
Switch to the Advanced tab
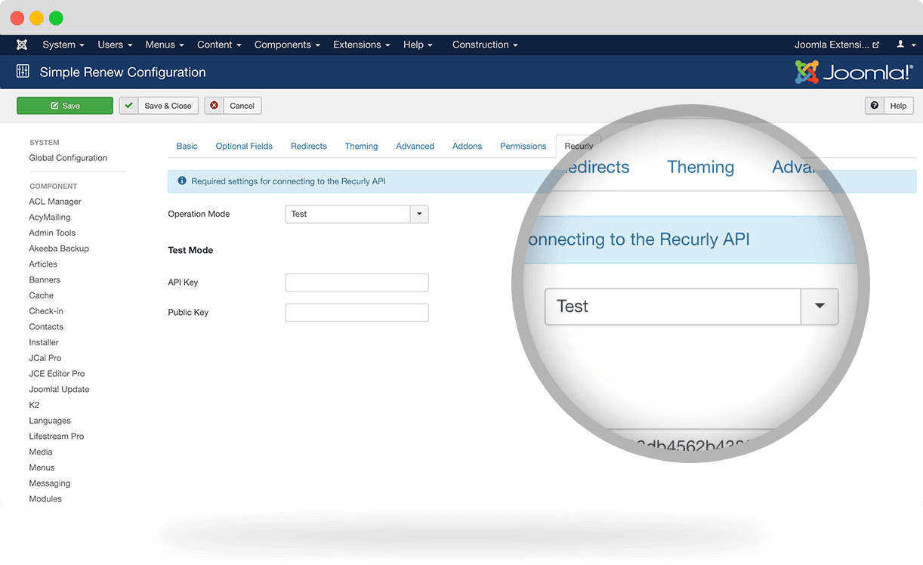[x=415, y=146]
